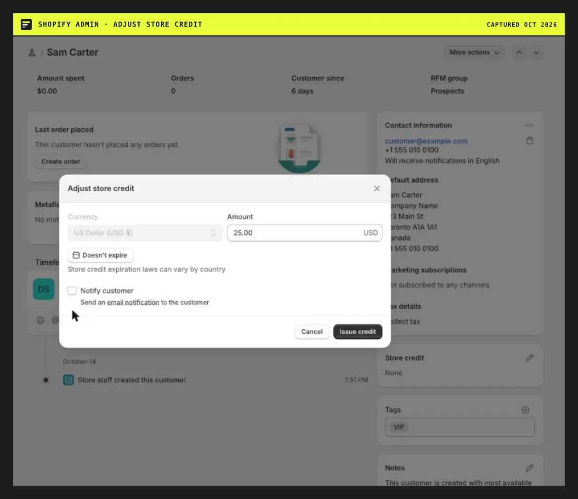Viewport: 578px width, 499px height.
Task: Click the Adjust store credit dialog title
Action: pos(101,189)
